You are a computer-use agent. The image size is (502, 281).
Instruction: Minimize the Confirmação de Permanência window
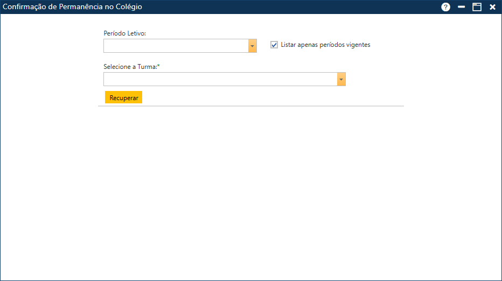pos(461,7)
